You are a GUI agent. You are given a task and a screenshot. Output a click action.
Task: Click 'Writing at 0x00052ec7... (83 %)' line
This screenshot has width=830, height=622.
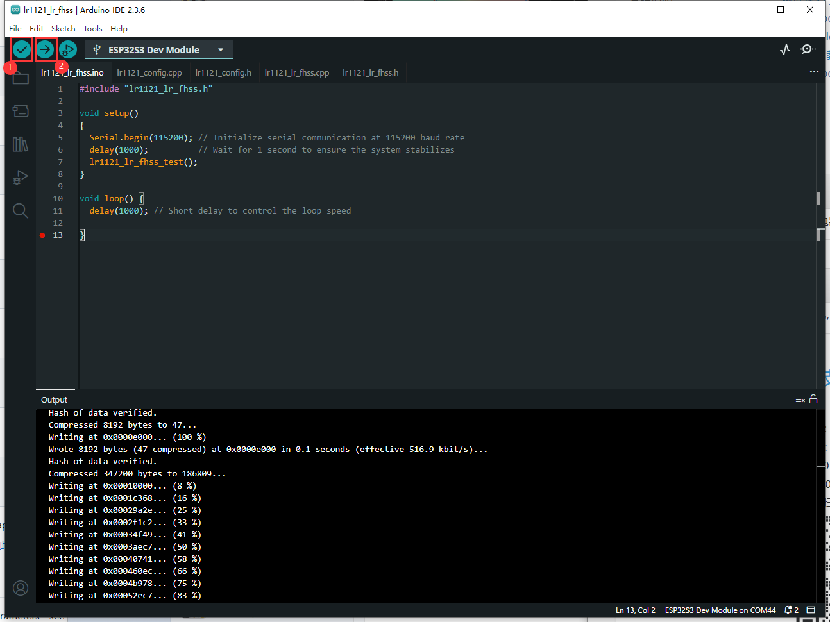[125, 596]
